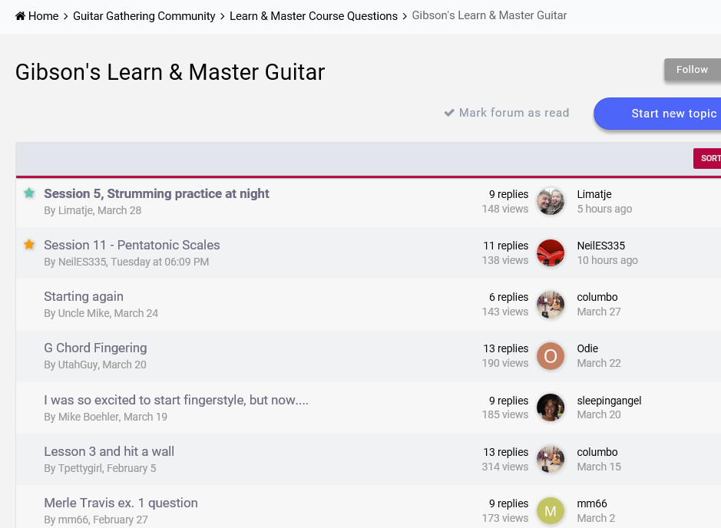Screen dimensions: 721x528
Task: Click the Home icon in breadcrumb
Action: click(x=20, y=16)
